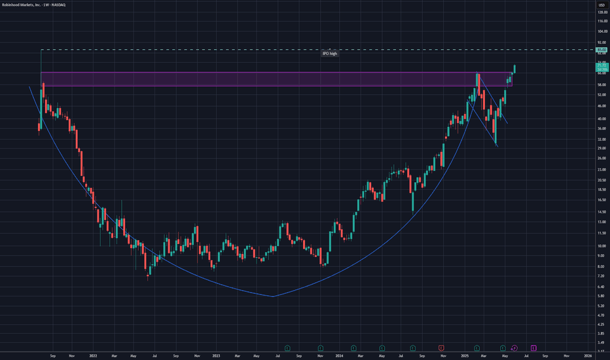Open the August 2024 earnings marker
Viewport: 610px width, 360px height.
click(x=413, y=348)
